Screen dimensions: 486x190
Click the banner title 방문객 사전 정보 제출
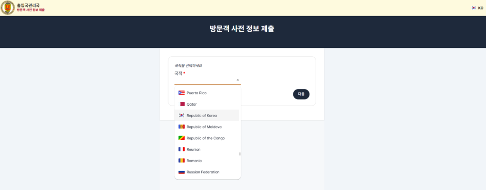click(x=242, y=29)
